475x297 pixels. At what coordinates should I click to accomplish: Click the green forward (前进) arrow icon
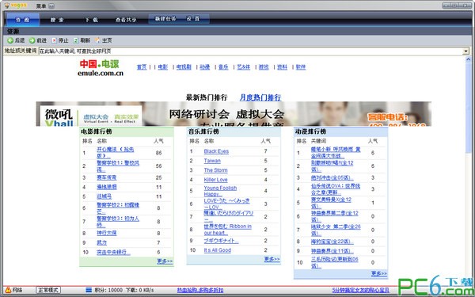point(32,40)
